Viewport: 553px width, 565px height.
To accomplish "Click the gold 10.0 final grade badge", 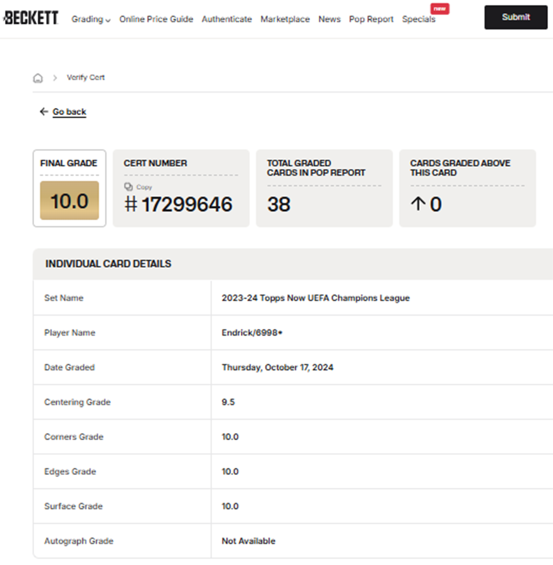I will point(69,201).
